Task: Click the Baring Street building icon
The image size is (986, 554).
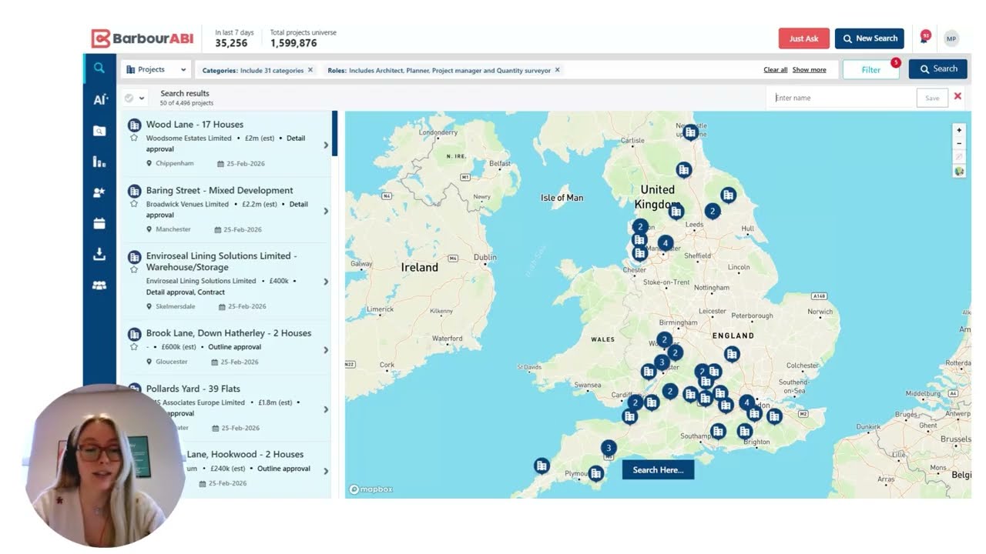Action: 134,191
